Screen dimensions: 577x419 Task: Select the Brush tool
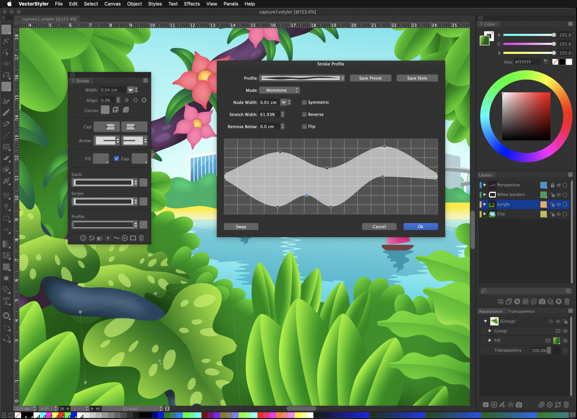6,112
